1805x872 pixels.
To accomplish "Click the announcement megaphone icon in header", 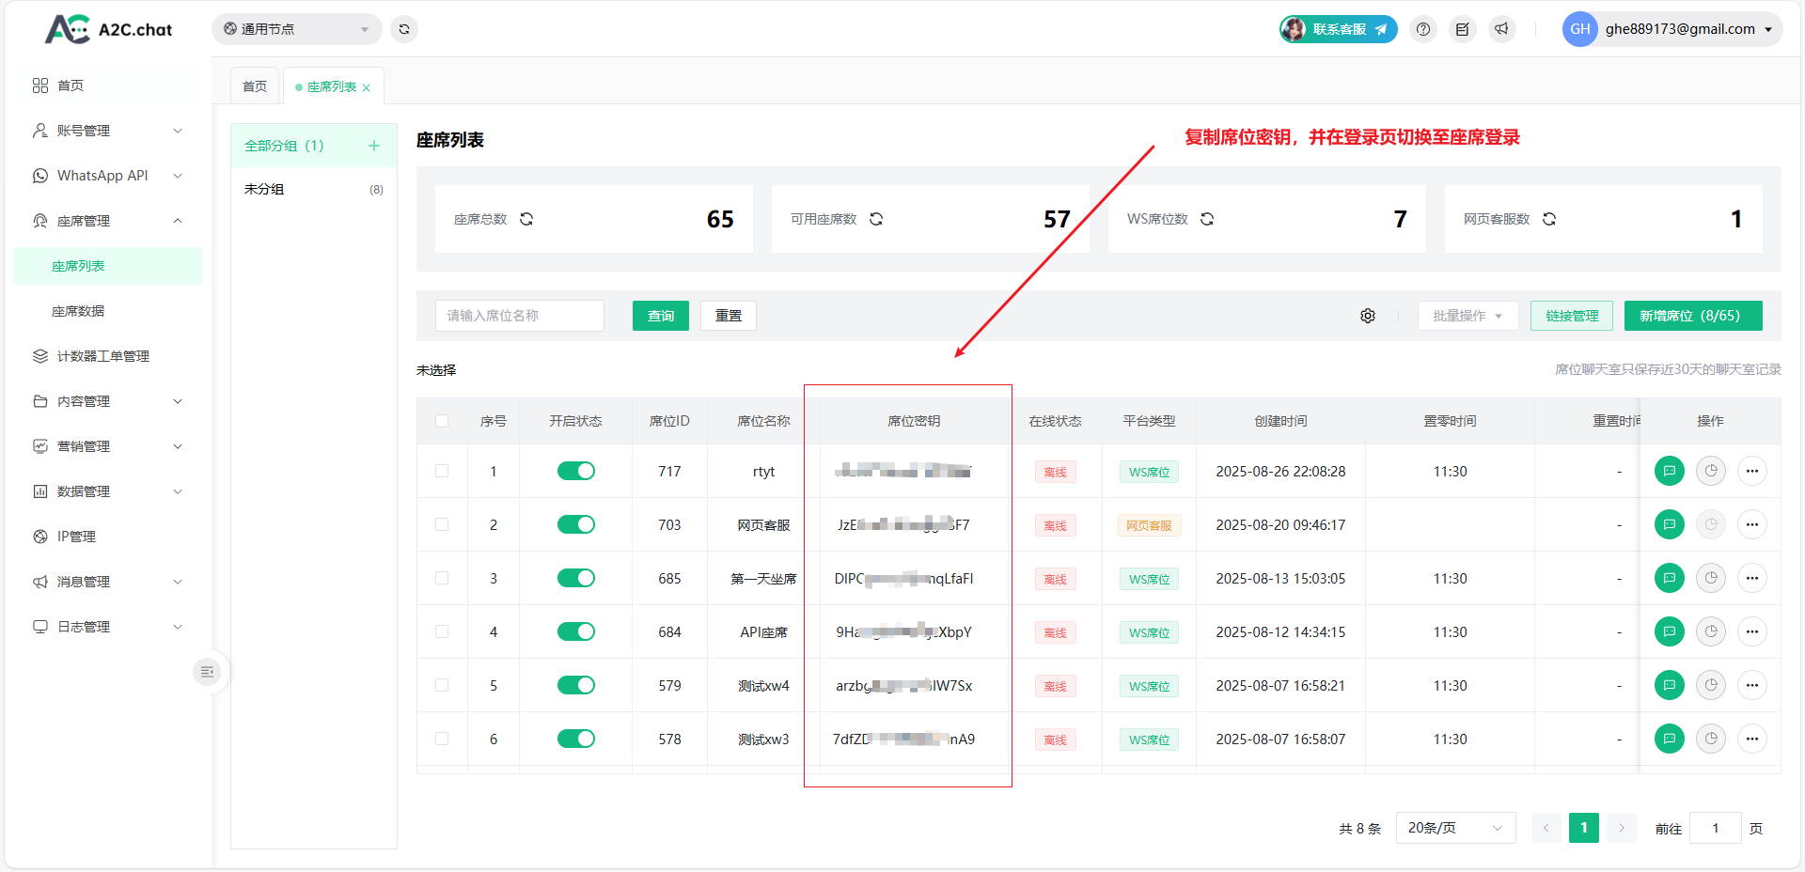I will click(1501, 29).
